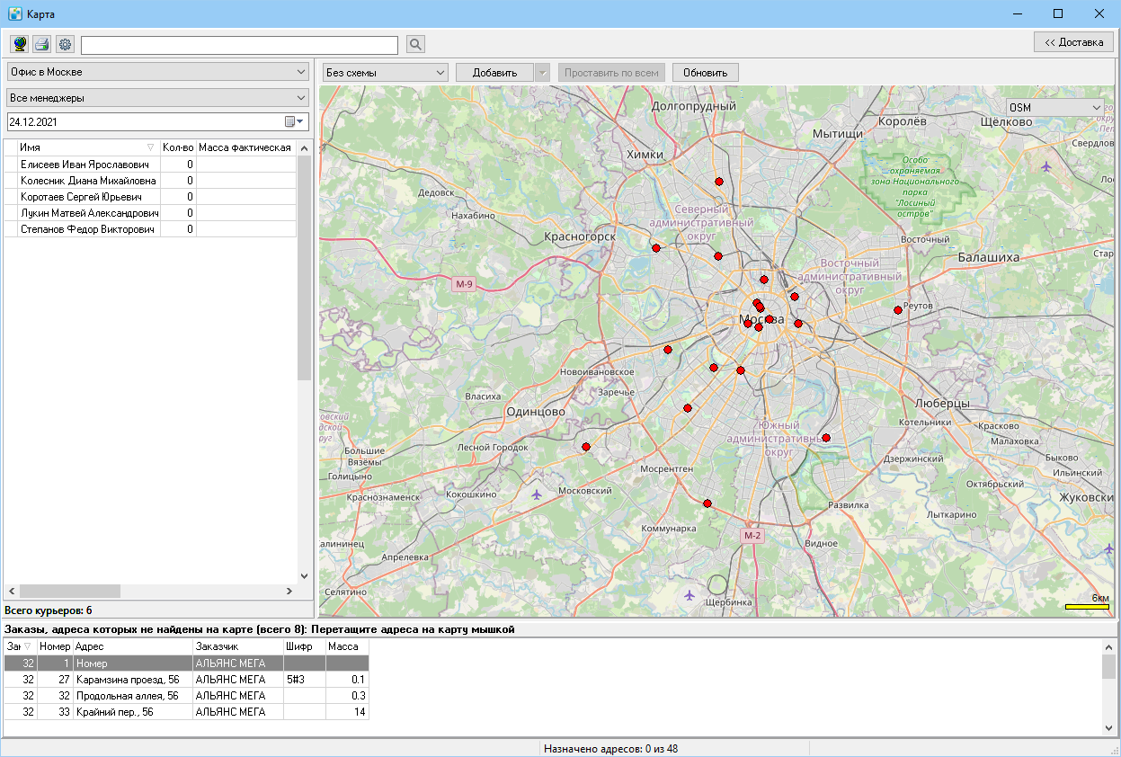
Task: Click the Адрес column header in the orders table
Action: 133,646
